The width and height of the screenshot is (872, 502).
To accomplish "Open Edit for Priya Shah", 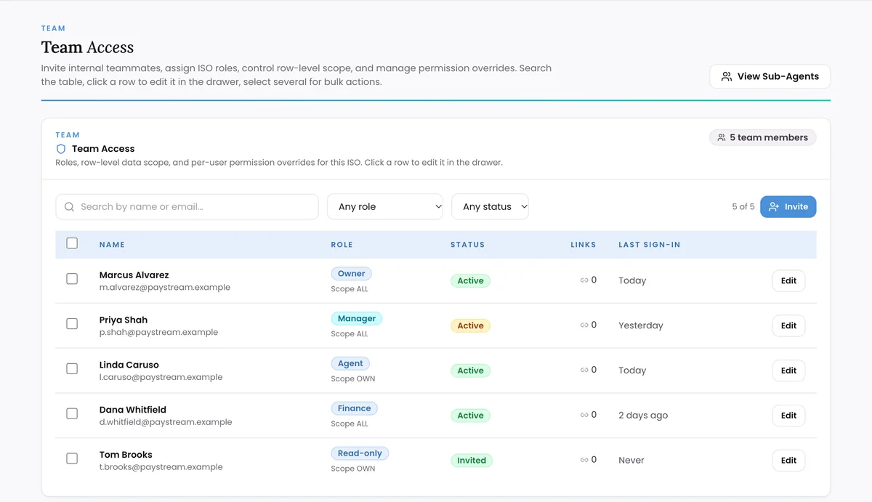I will pyautogui.click(x=788, y=325).
